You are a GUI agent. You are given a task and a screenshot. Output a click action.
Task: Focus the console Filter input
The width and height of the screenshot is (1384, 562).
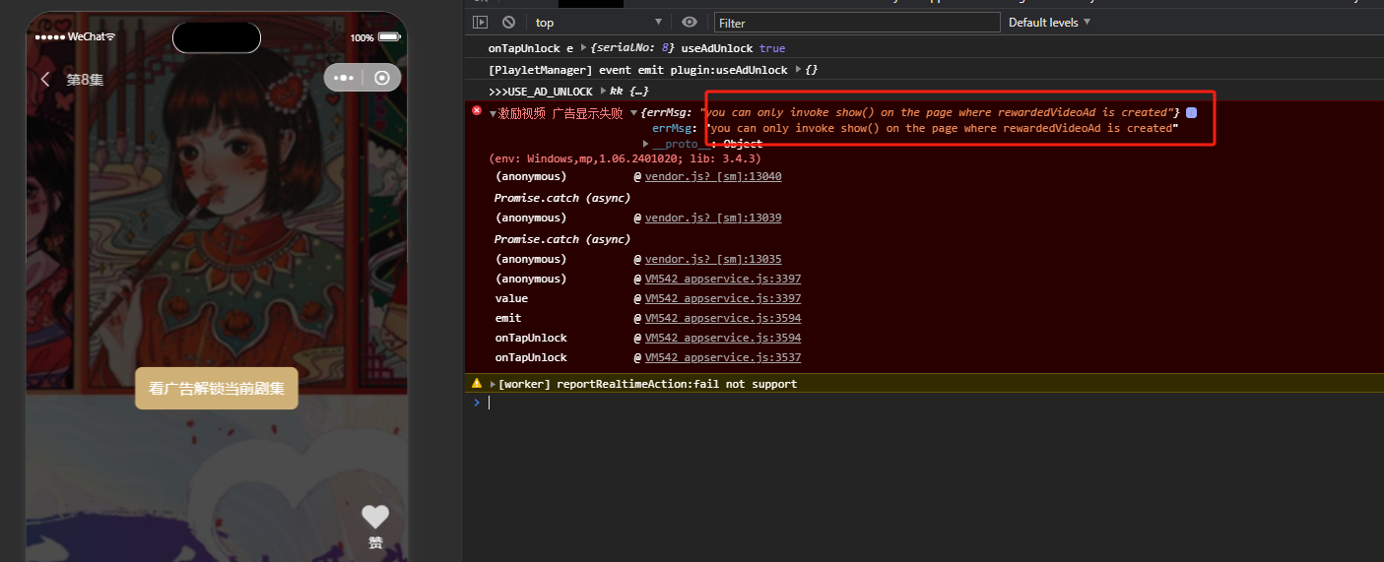[857, 22]
